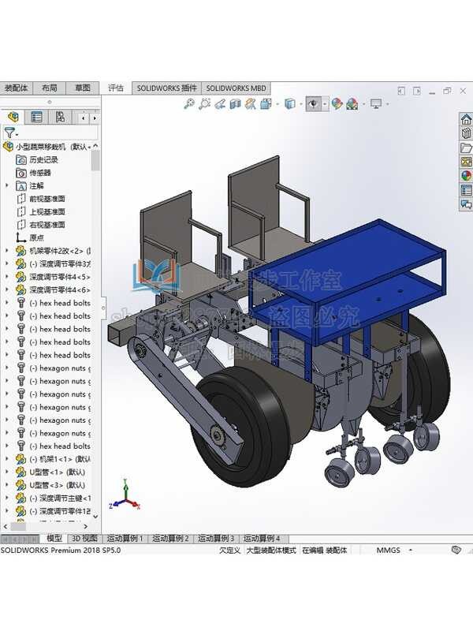Click the feature tree filter funnel
This screenshot has width=473, height=631.
click(9, 133)
